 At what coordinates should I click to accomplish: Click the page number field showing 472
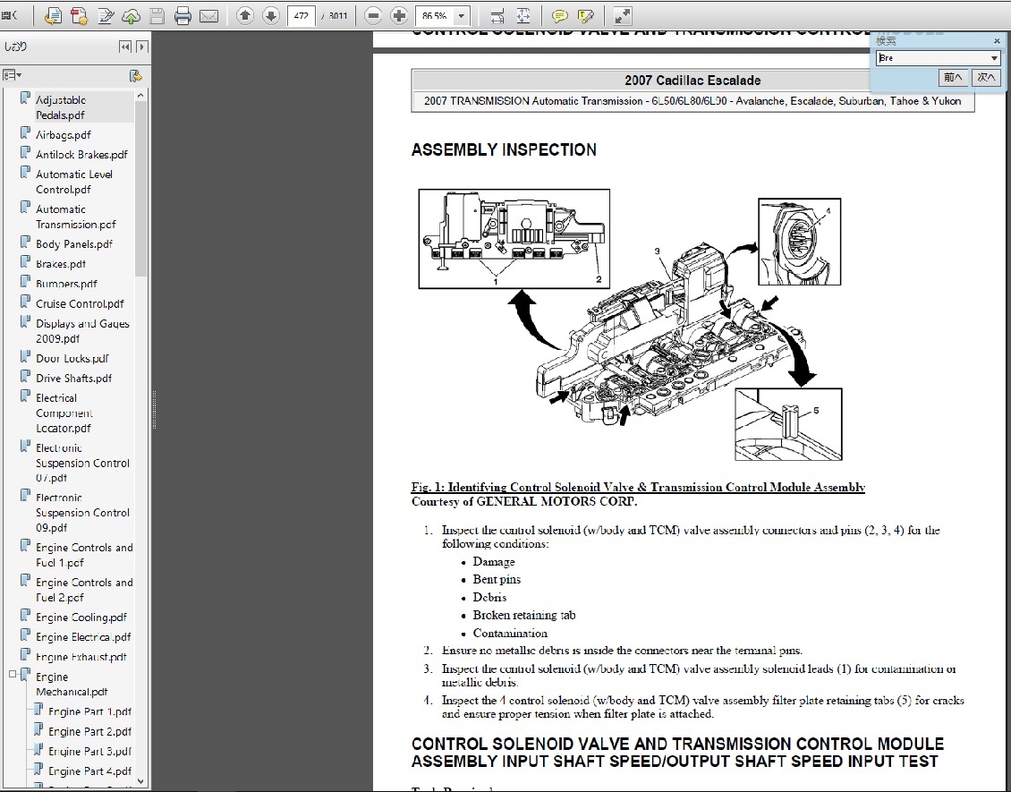click(302, 15)
